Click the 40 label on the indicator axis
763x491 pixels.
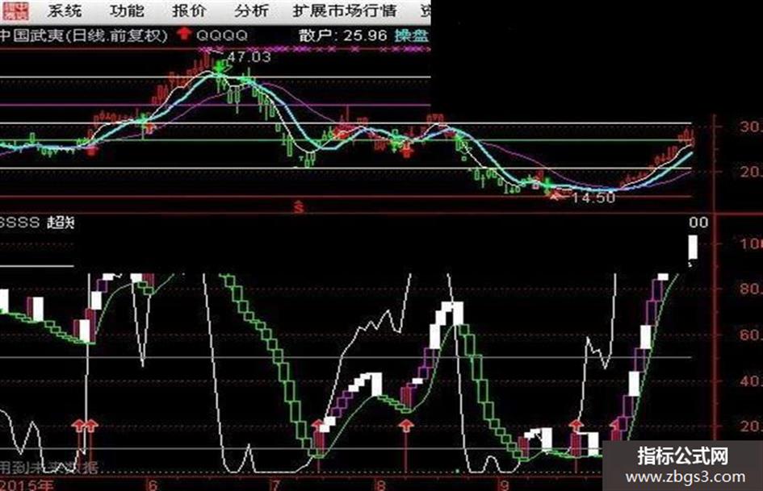pos(751,381)
